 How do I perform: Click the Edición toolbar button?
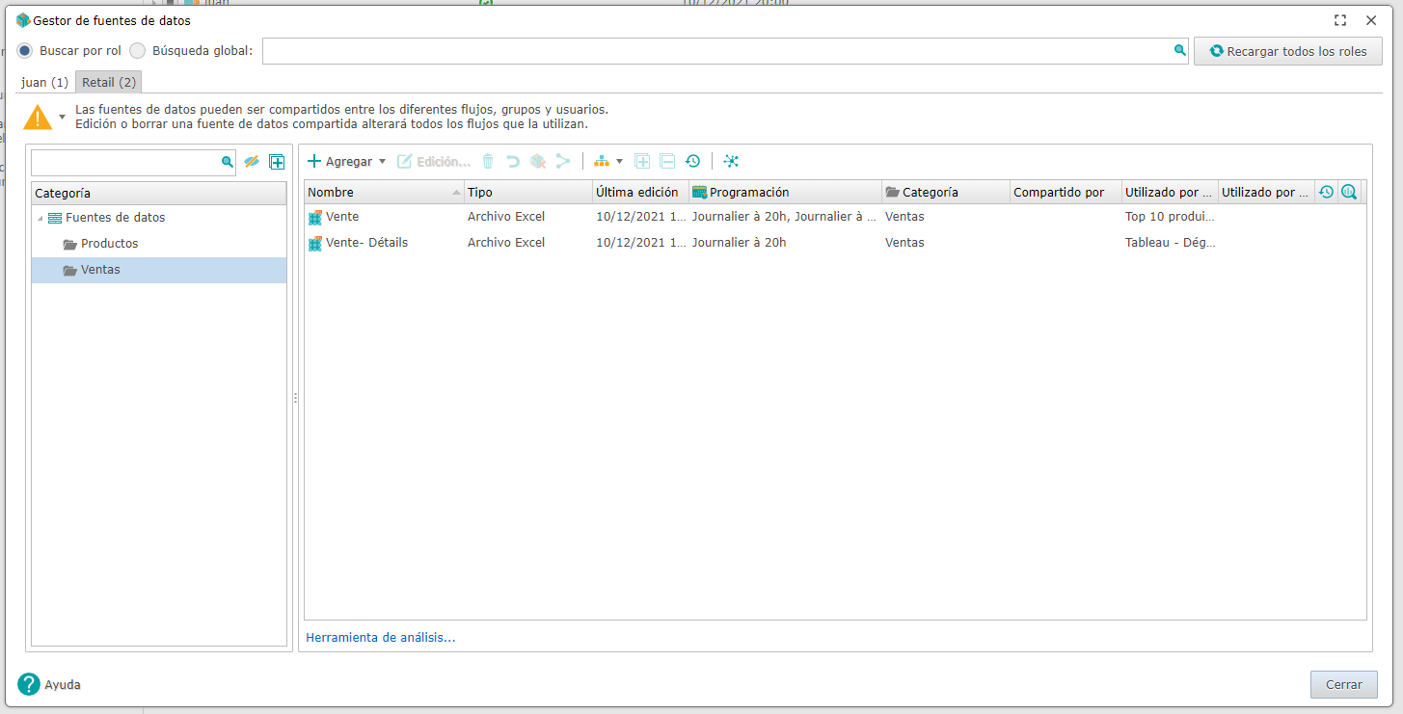point(434,162)
